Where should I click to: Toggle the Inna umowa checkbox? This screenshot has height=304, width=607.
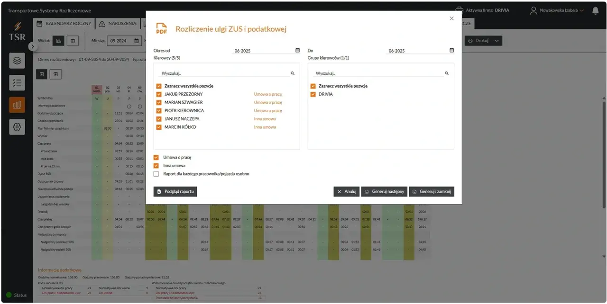pyautogui.click(x=156, y=166)
